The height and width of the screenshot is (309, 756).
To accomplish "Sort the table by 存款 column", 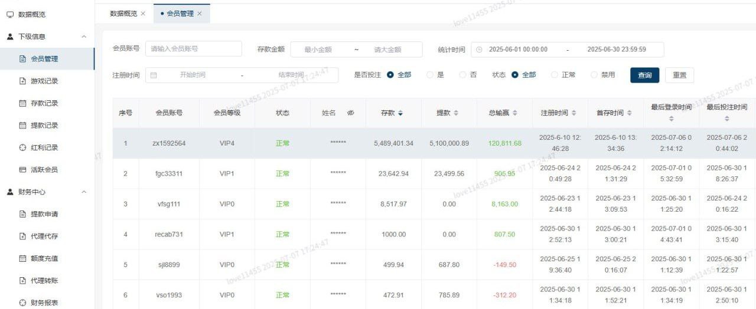I will point(400,113).
